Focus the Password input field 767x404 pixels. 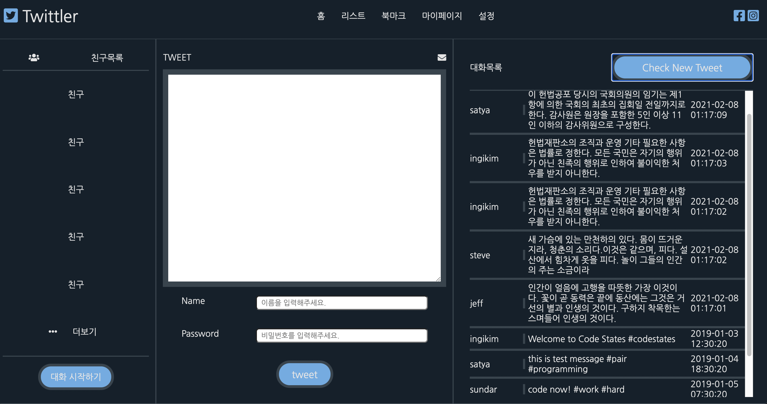coord(342,336)
